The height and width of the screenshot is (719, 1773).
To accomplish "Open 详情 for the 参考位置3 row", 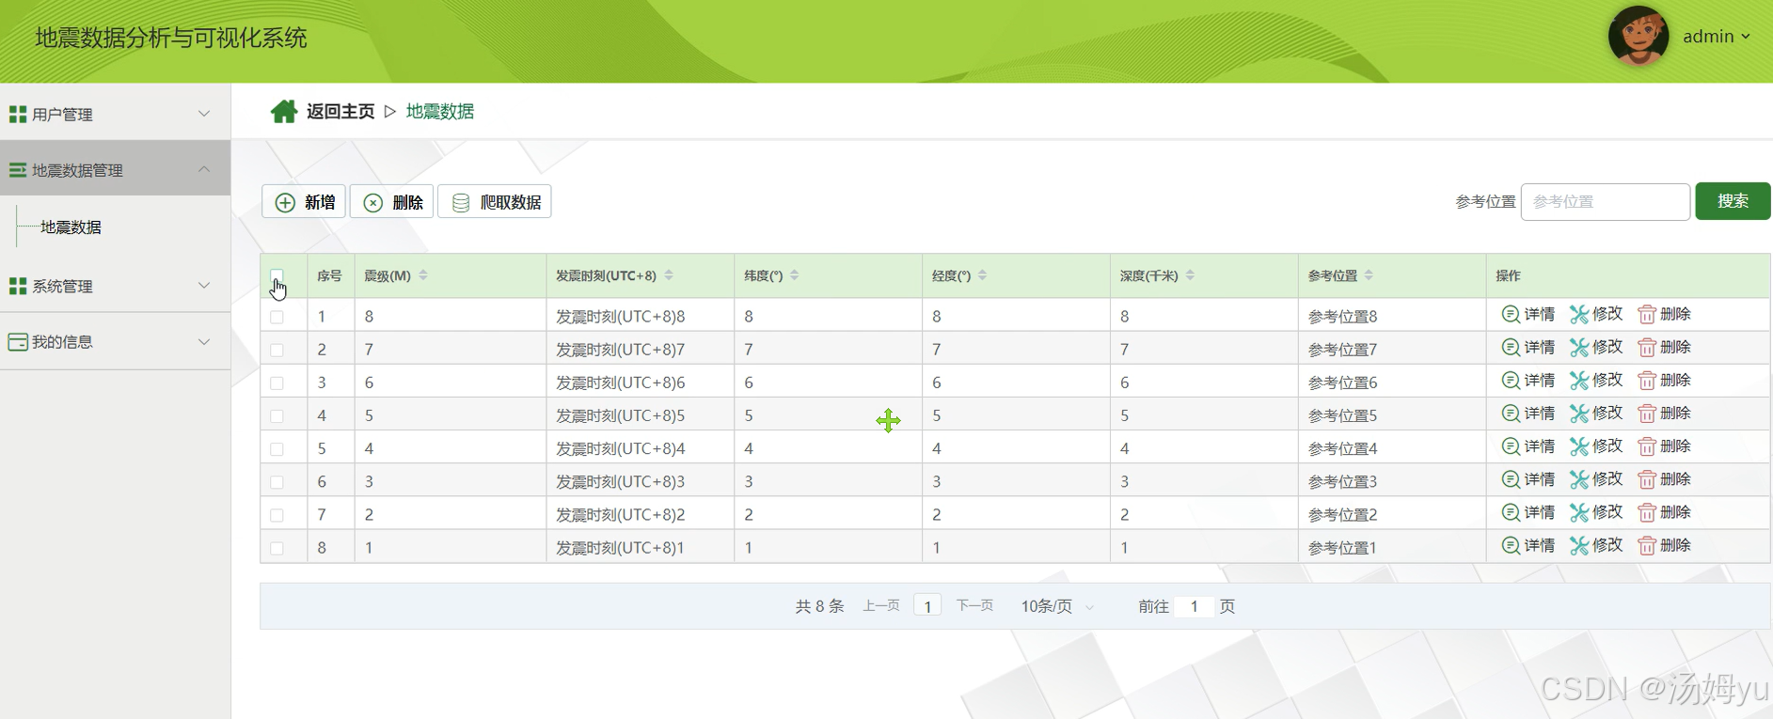I will click(1528, 479).
